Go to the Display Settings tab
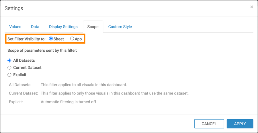This screenshot has width=258, height=133. 63,27
